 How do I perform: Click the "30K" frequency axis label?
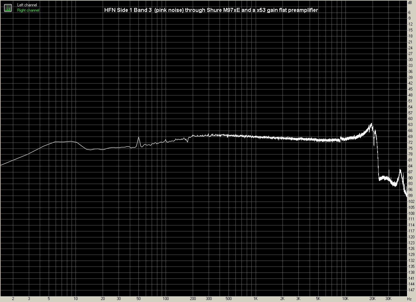[389, 298]
